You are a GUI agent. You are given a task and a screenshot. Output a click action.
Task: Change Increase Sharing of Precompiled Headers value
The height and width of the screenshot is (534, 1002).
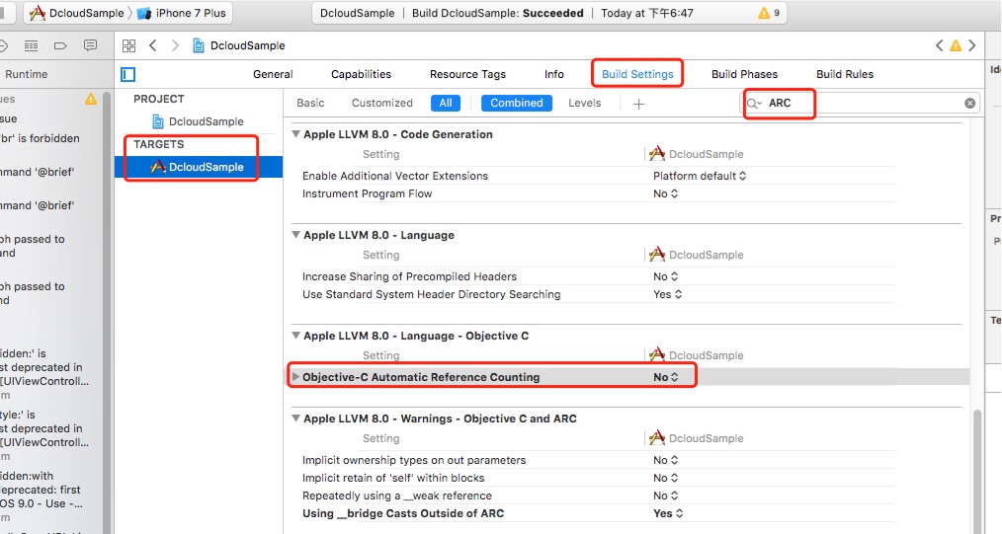665,276
